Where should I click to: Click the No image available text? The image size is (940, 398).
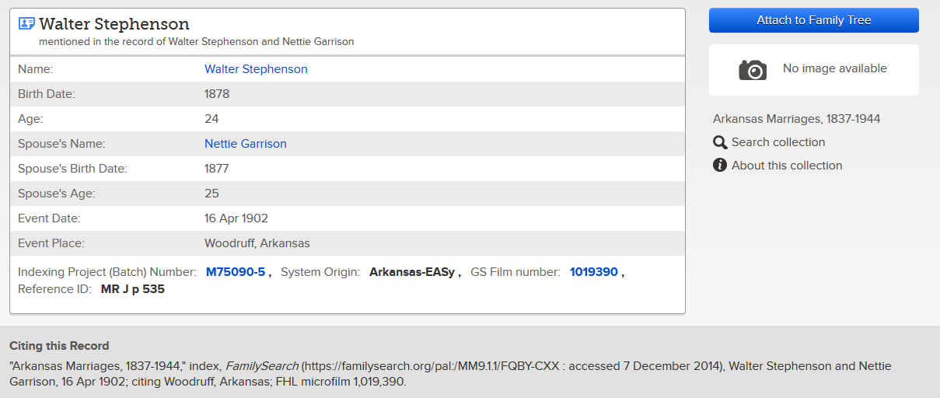(835, 68)
